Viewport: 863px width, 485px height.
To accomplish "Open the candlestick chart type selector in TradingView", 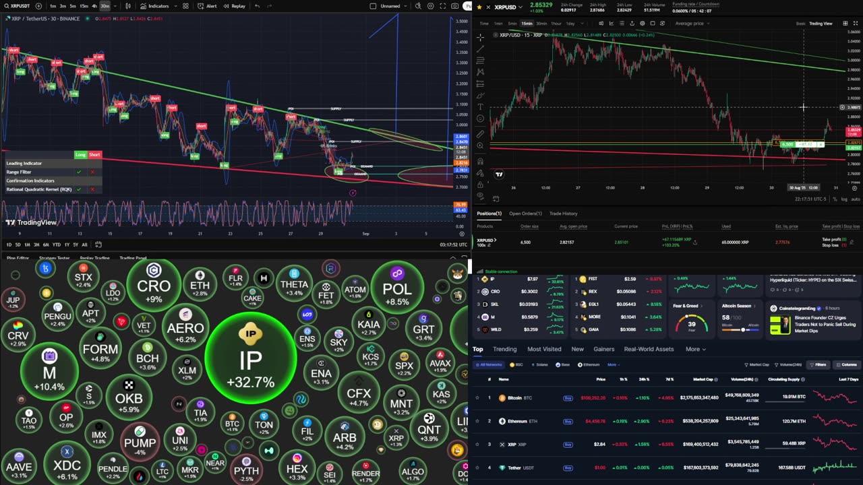I will pyautogui.click(x=128, y=6).
